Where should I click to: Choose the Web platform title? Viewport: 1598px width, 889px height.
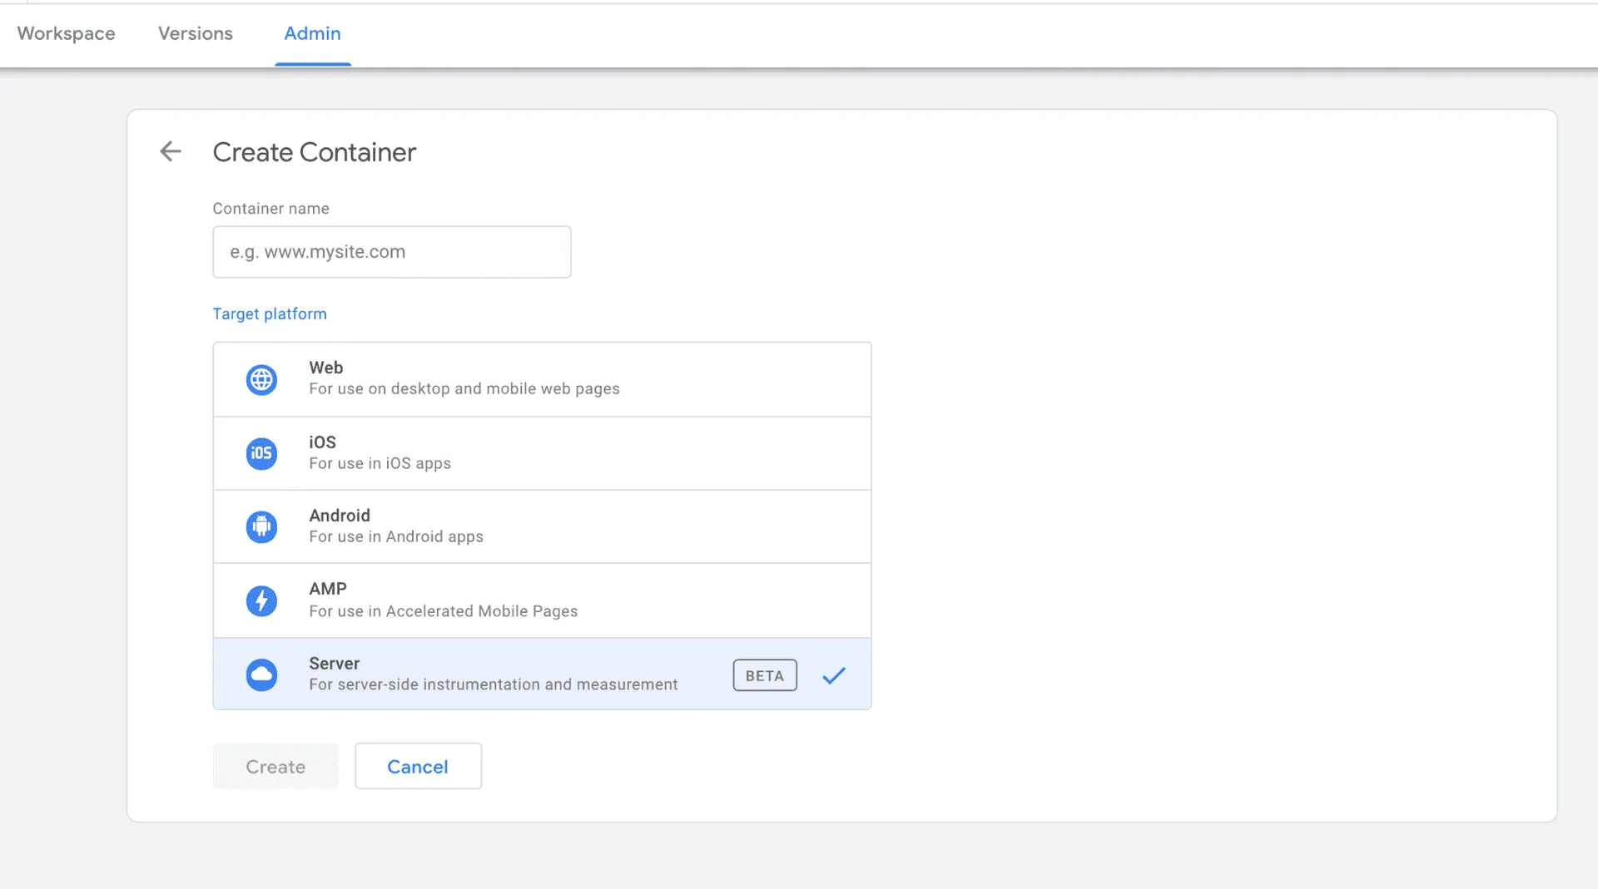(x=326, y=368)
